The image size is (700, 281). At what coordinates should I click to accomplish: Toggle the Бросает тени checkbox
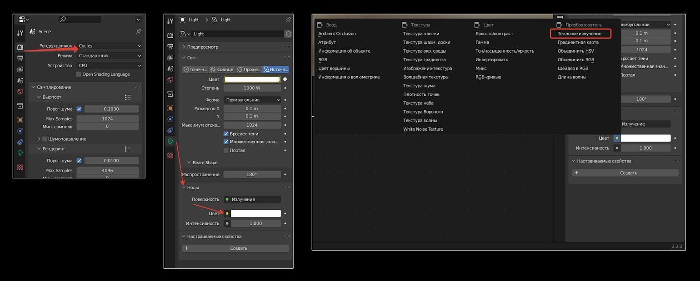(226, 134)
